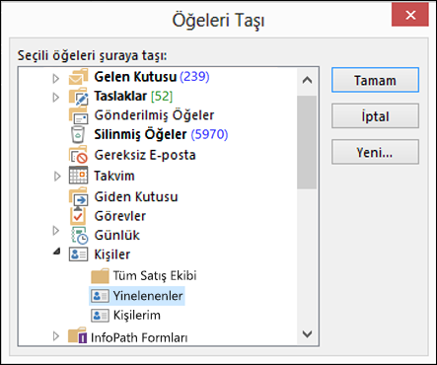The image size is (437, 365).
Task: Click the InfoPath Formları folder icon
Action: tap(78, 335)
